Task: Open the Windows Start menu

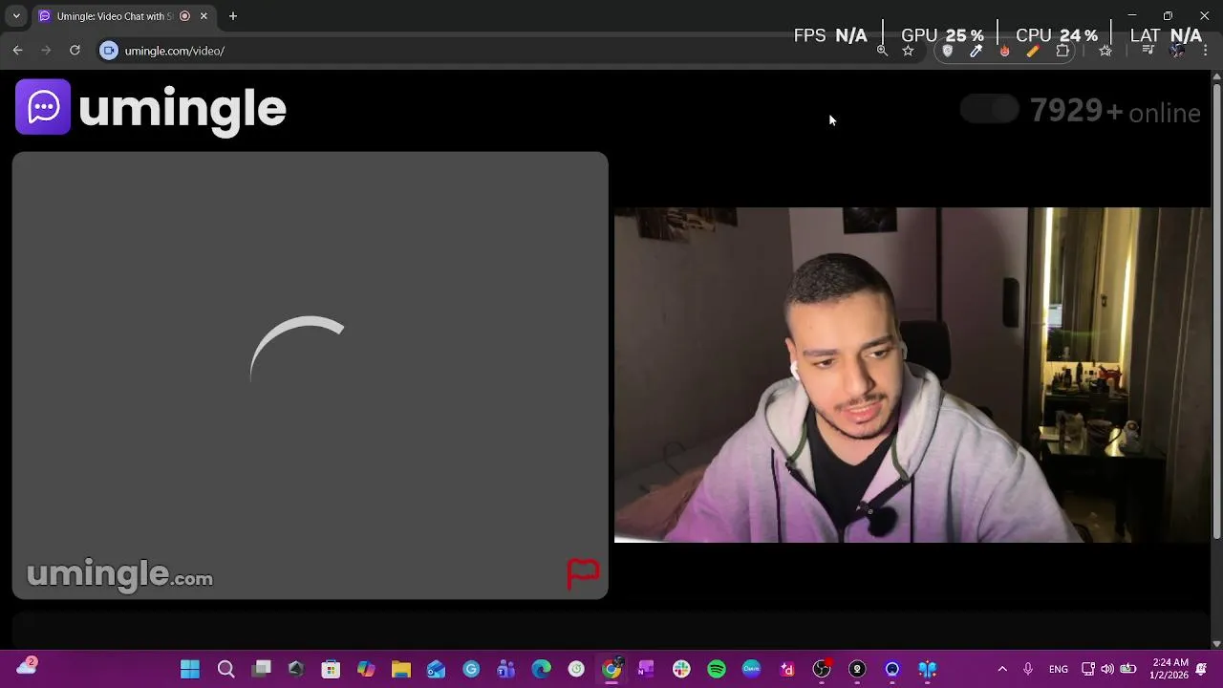Action: [190, 669]
